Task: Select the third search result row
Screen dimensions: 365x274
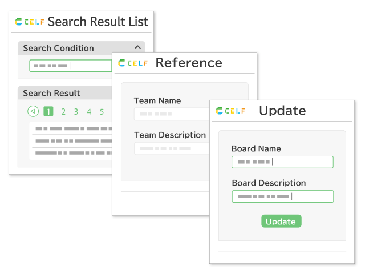Action: pos(71,153)
